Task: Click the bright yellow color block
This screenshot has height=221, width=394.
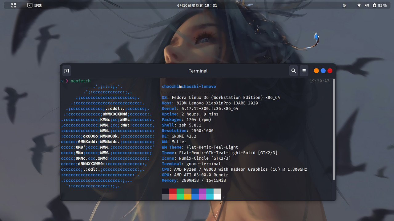Action: click(x=188, y=197)
